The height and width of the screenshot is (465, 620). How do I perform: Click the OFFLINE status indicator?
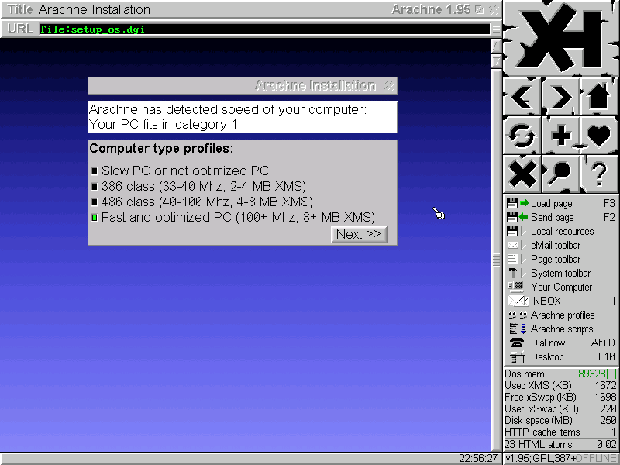[596, 459]
